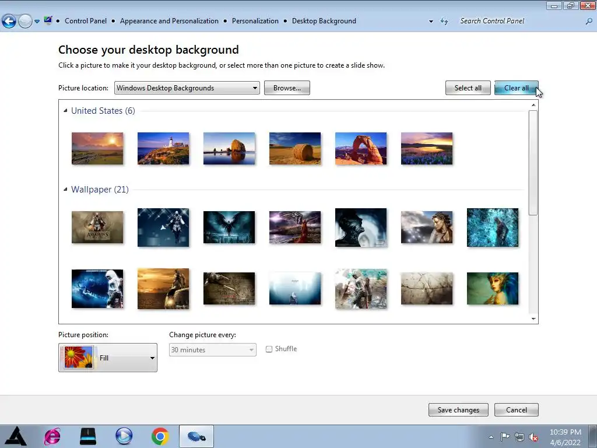
Task: Choose the red dress winged woman wallpaper
Action: point(295,228)
